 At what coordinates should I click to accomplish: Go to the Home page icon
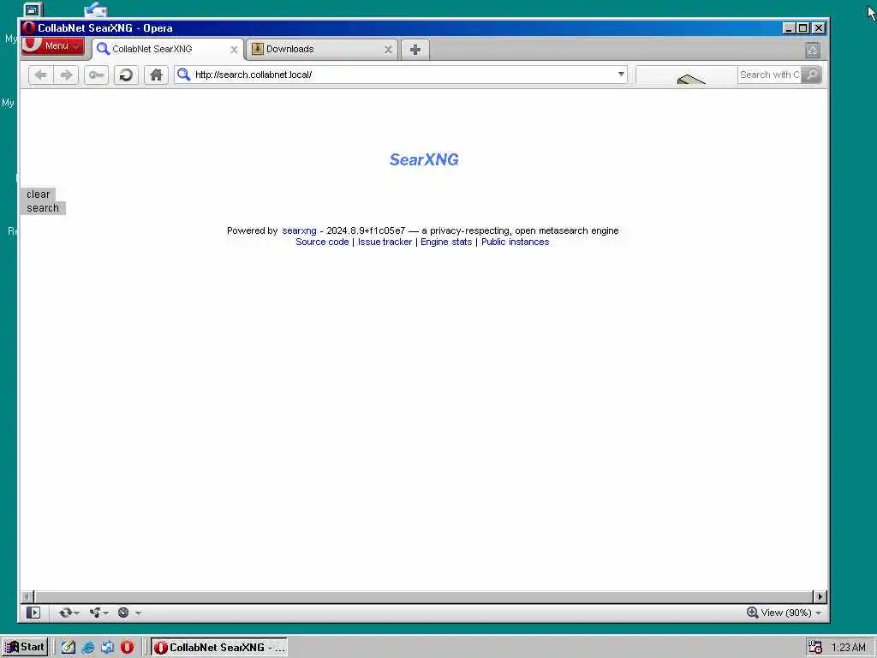click(156, 75)
